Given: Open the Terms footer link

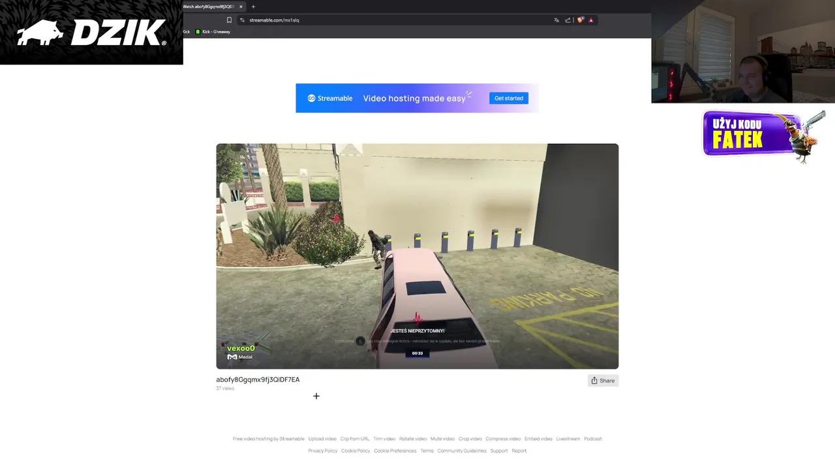Looking at the screenshot, I should tap(427, 451).
